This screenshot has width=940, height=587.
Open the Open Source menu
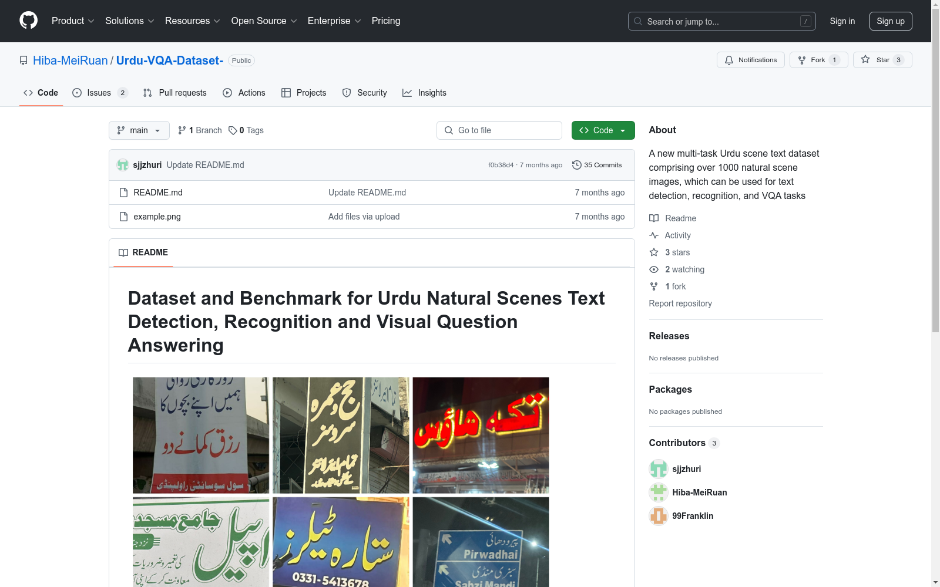264,21
